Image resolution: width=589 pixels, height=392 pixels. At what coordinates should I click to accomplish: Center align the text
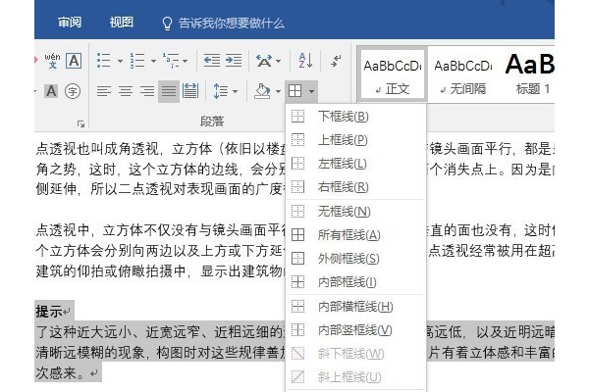(126, 91)
